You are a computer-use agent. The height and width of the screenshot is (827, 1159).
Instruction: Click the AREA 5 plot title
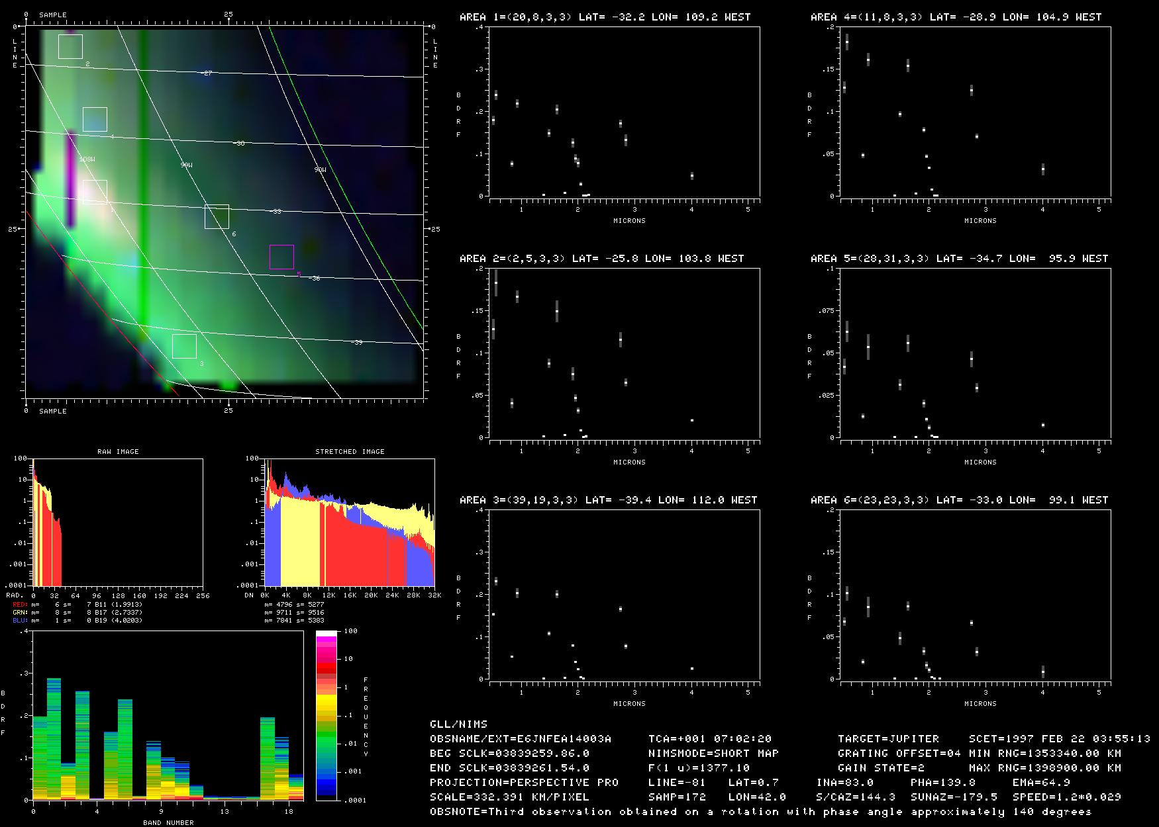tap(959, 259)
